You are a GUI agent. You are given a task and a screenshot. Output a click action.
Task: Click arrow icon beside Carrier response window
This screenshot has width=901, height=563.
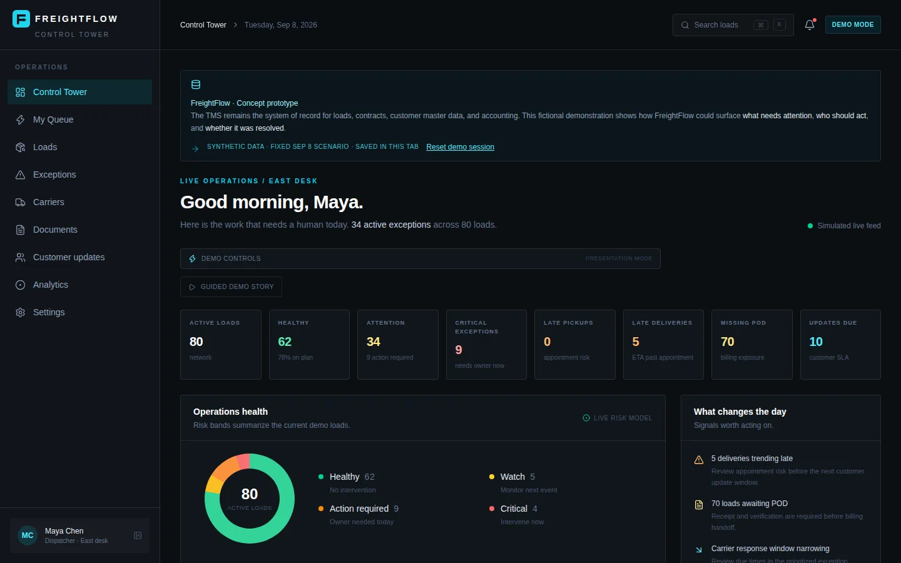pos(699,550)
